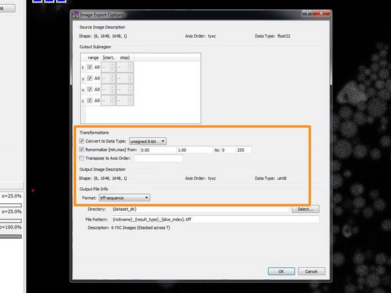Click the help question-mark button in title bar
The width and height of the screenshot is (391, 293).
[x=307, y=13]
